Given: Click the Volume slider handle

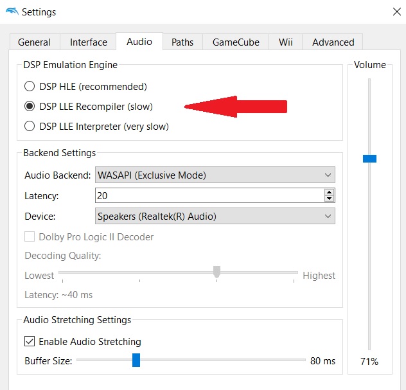Looking at the screenshot, I should [369, 158].
